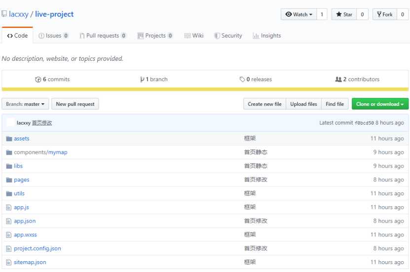Open the 首页静态 commit message in libs row

[x=256, y=166]
